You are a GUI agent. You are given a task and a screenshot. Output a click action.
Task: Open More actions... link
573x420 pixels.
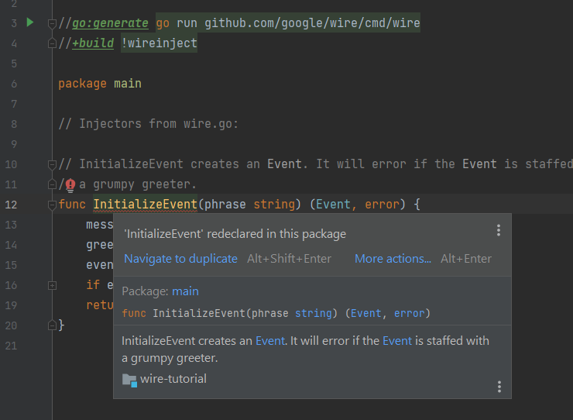pyautogui.click(x=393, y=259)
